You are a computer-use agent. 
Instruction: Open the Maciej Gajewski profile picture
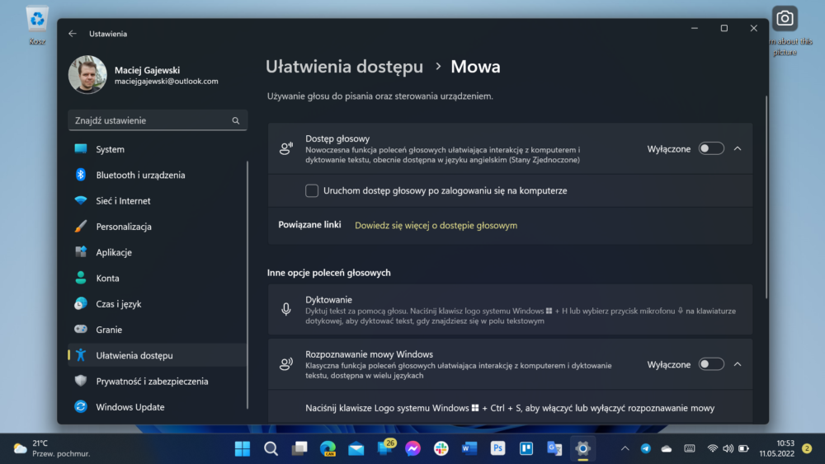(87, 75)
